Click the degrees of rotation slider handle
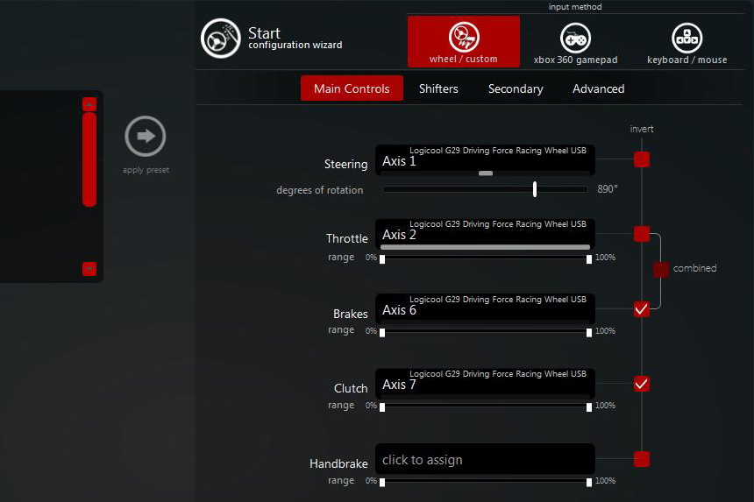 pyautogui.click(x=535, y=189)
